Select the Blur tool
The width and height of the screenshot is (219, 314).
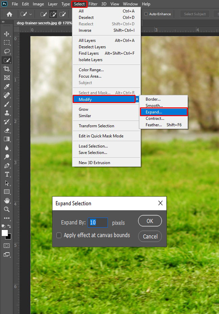pos(7,148)
